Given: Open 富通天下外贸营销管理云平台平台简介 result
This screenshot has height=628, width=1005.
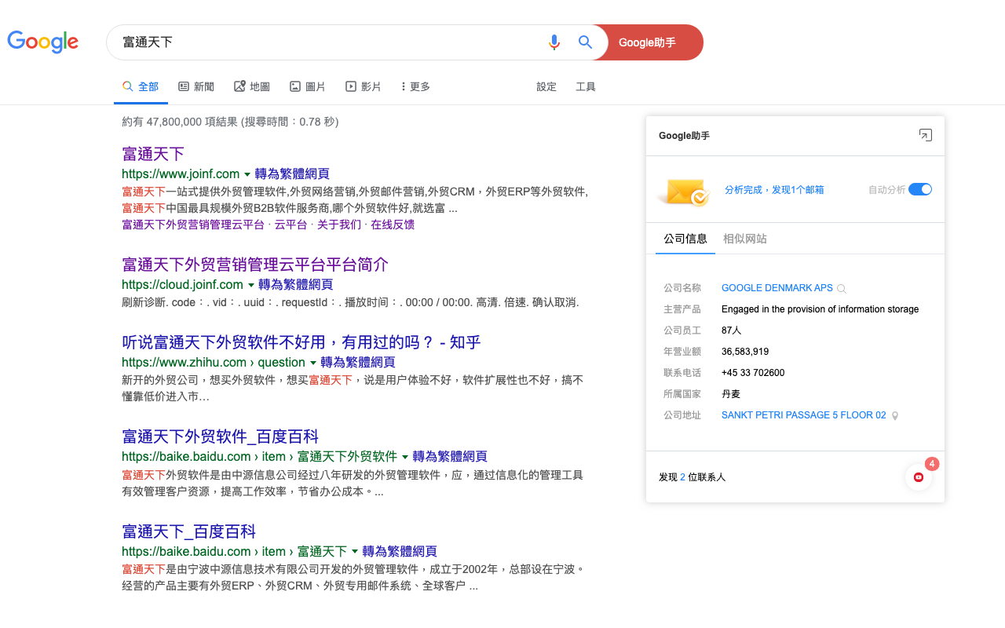Looking at the screenshot, I should click(x=255, y=265).
